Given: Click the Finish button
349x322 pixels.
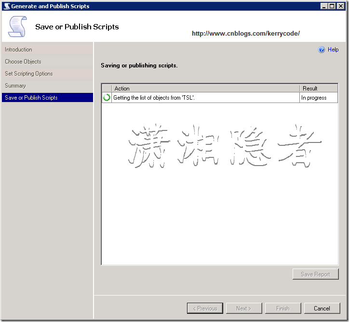Looking at the screenshot, I should [x=283, y=309].
